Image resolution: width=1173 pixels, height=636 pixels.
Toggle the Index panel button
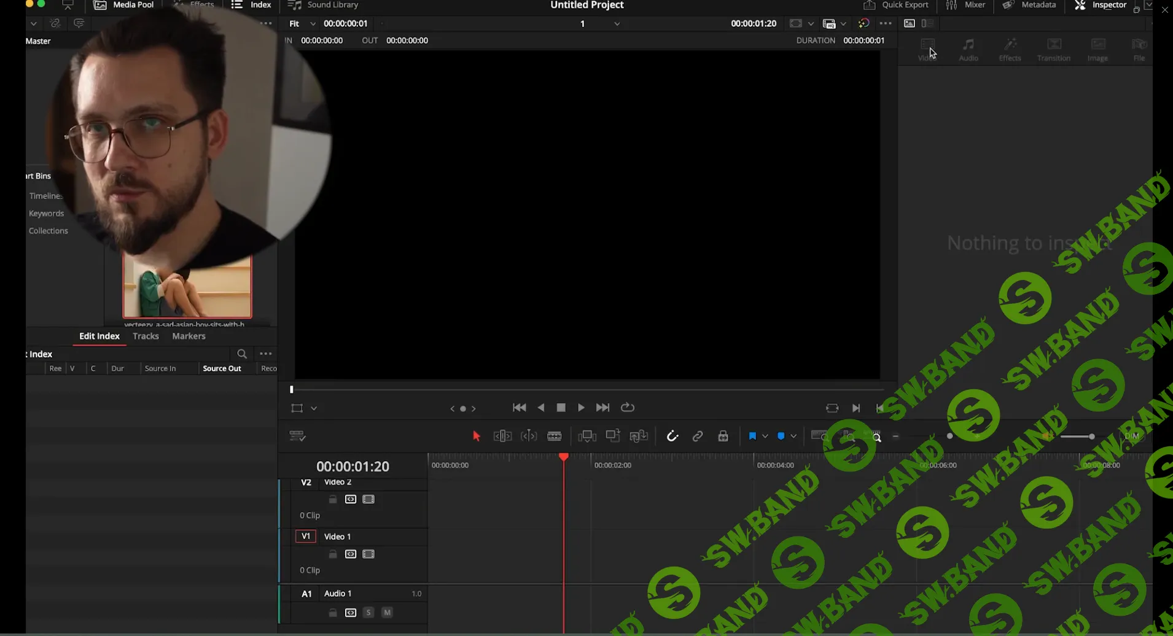[251, 5]
